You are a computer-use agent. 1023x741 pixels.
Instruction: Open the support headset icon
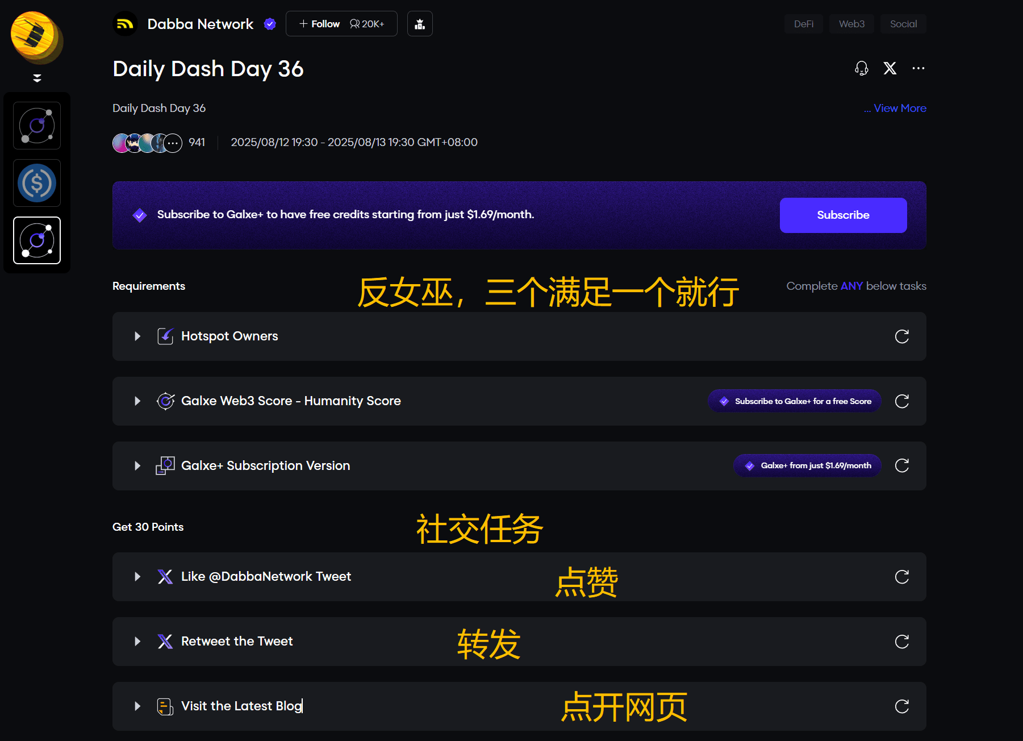point(862,68)
